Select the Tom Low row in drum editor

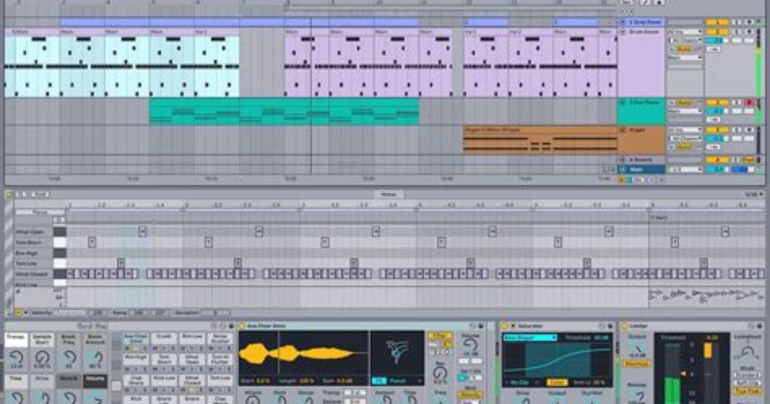pos(34,264)
